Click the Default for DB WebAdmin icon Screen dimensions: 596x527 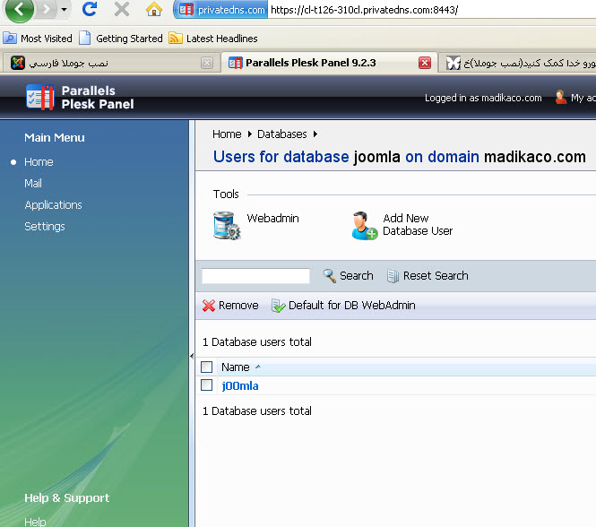278,306
